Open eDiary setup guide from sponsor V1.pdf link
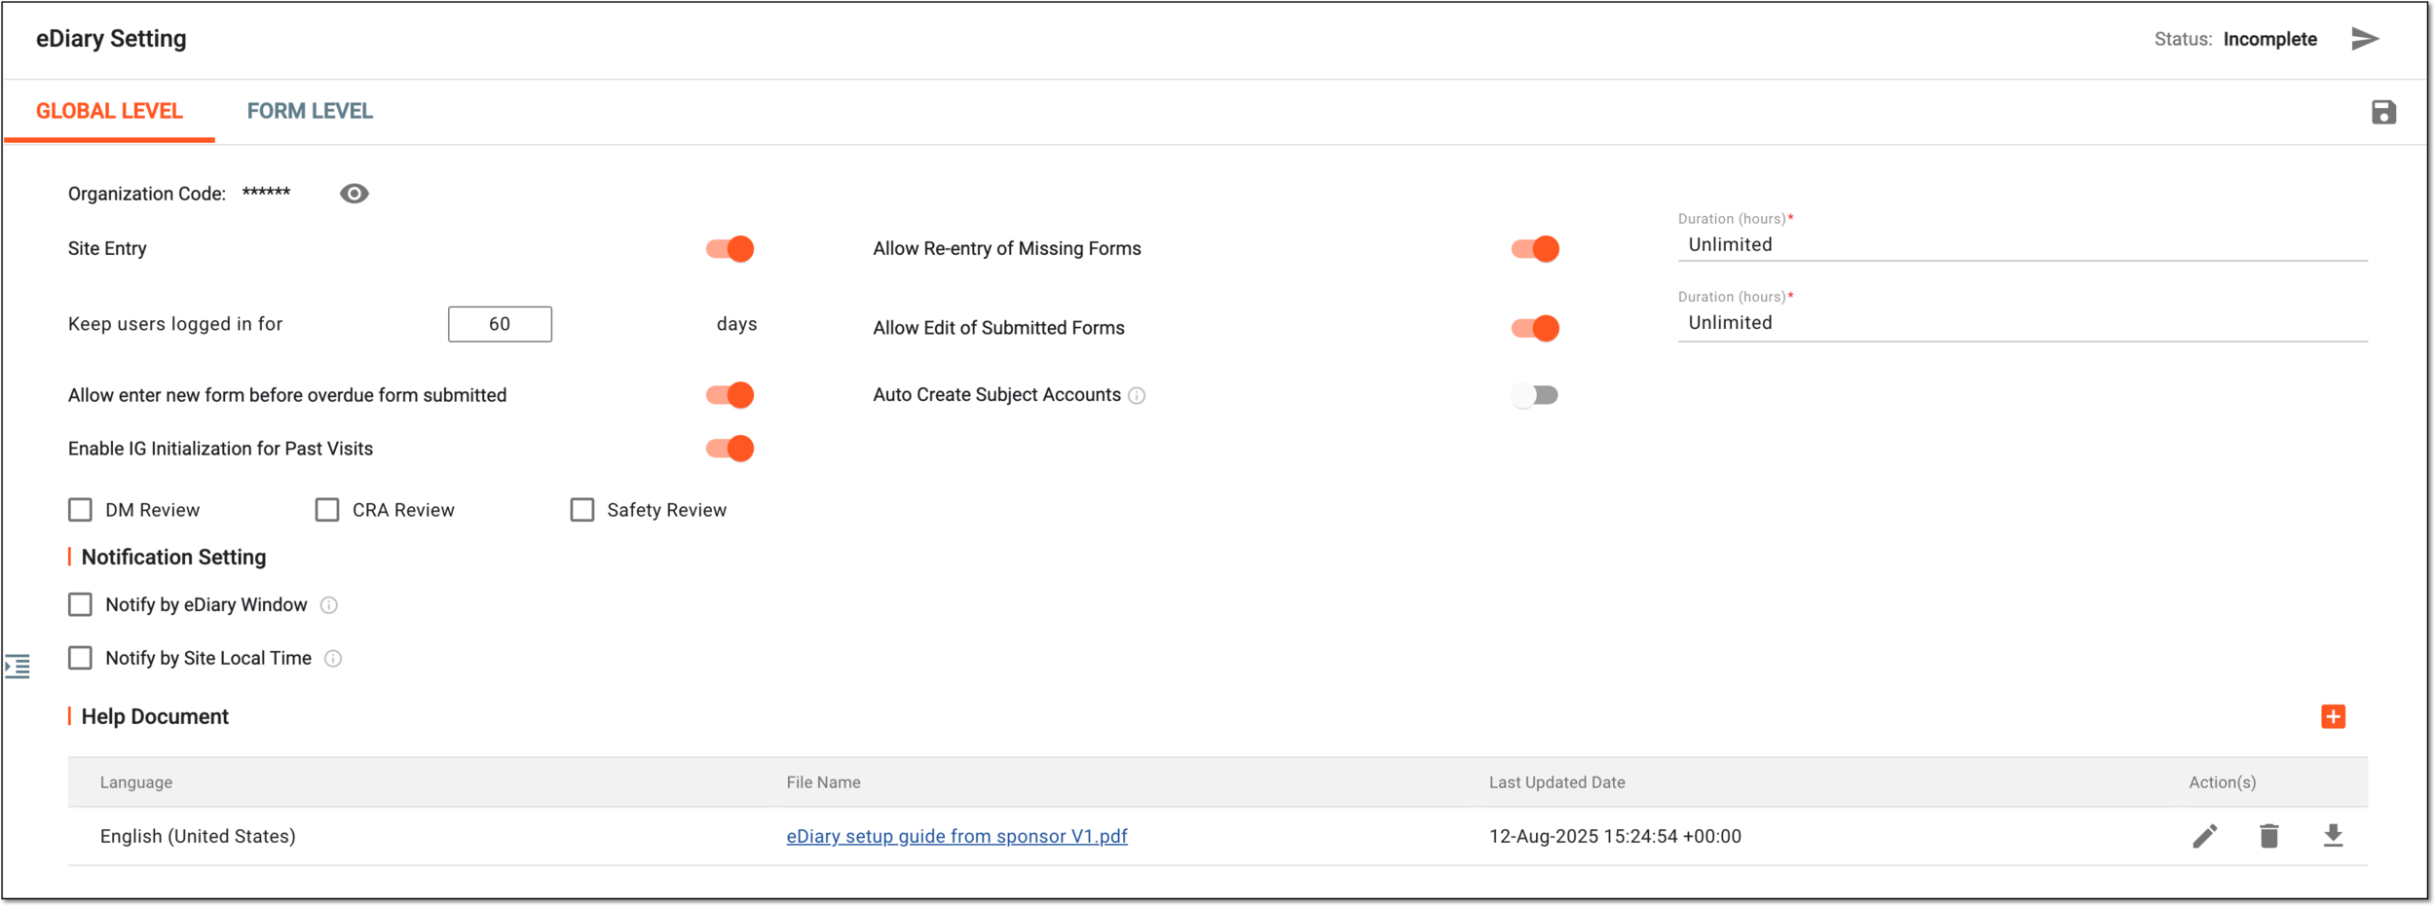The image size is (2435, 906). pyautogui.click(x=957, y=837)
